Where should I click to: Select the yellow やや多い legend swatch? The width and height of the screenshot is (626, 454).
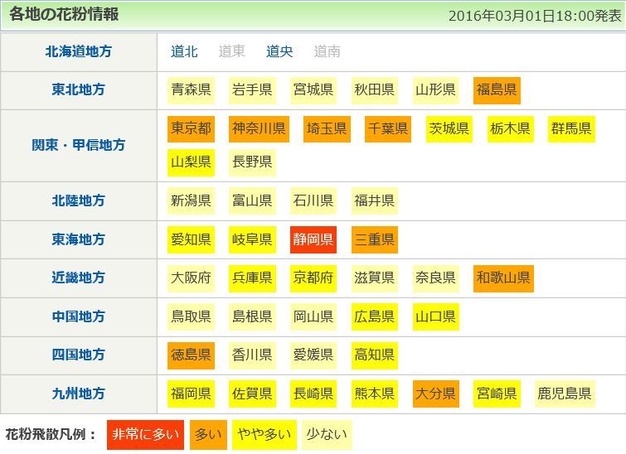point(263,433)
